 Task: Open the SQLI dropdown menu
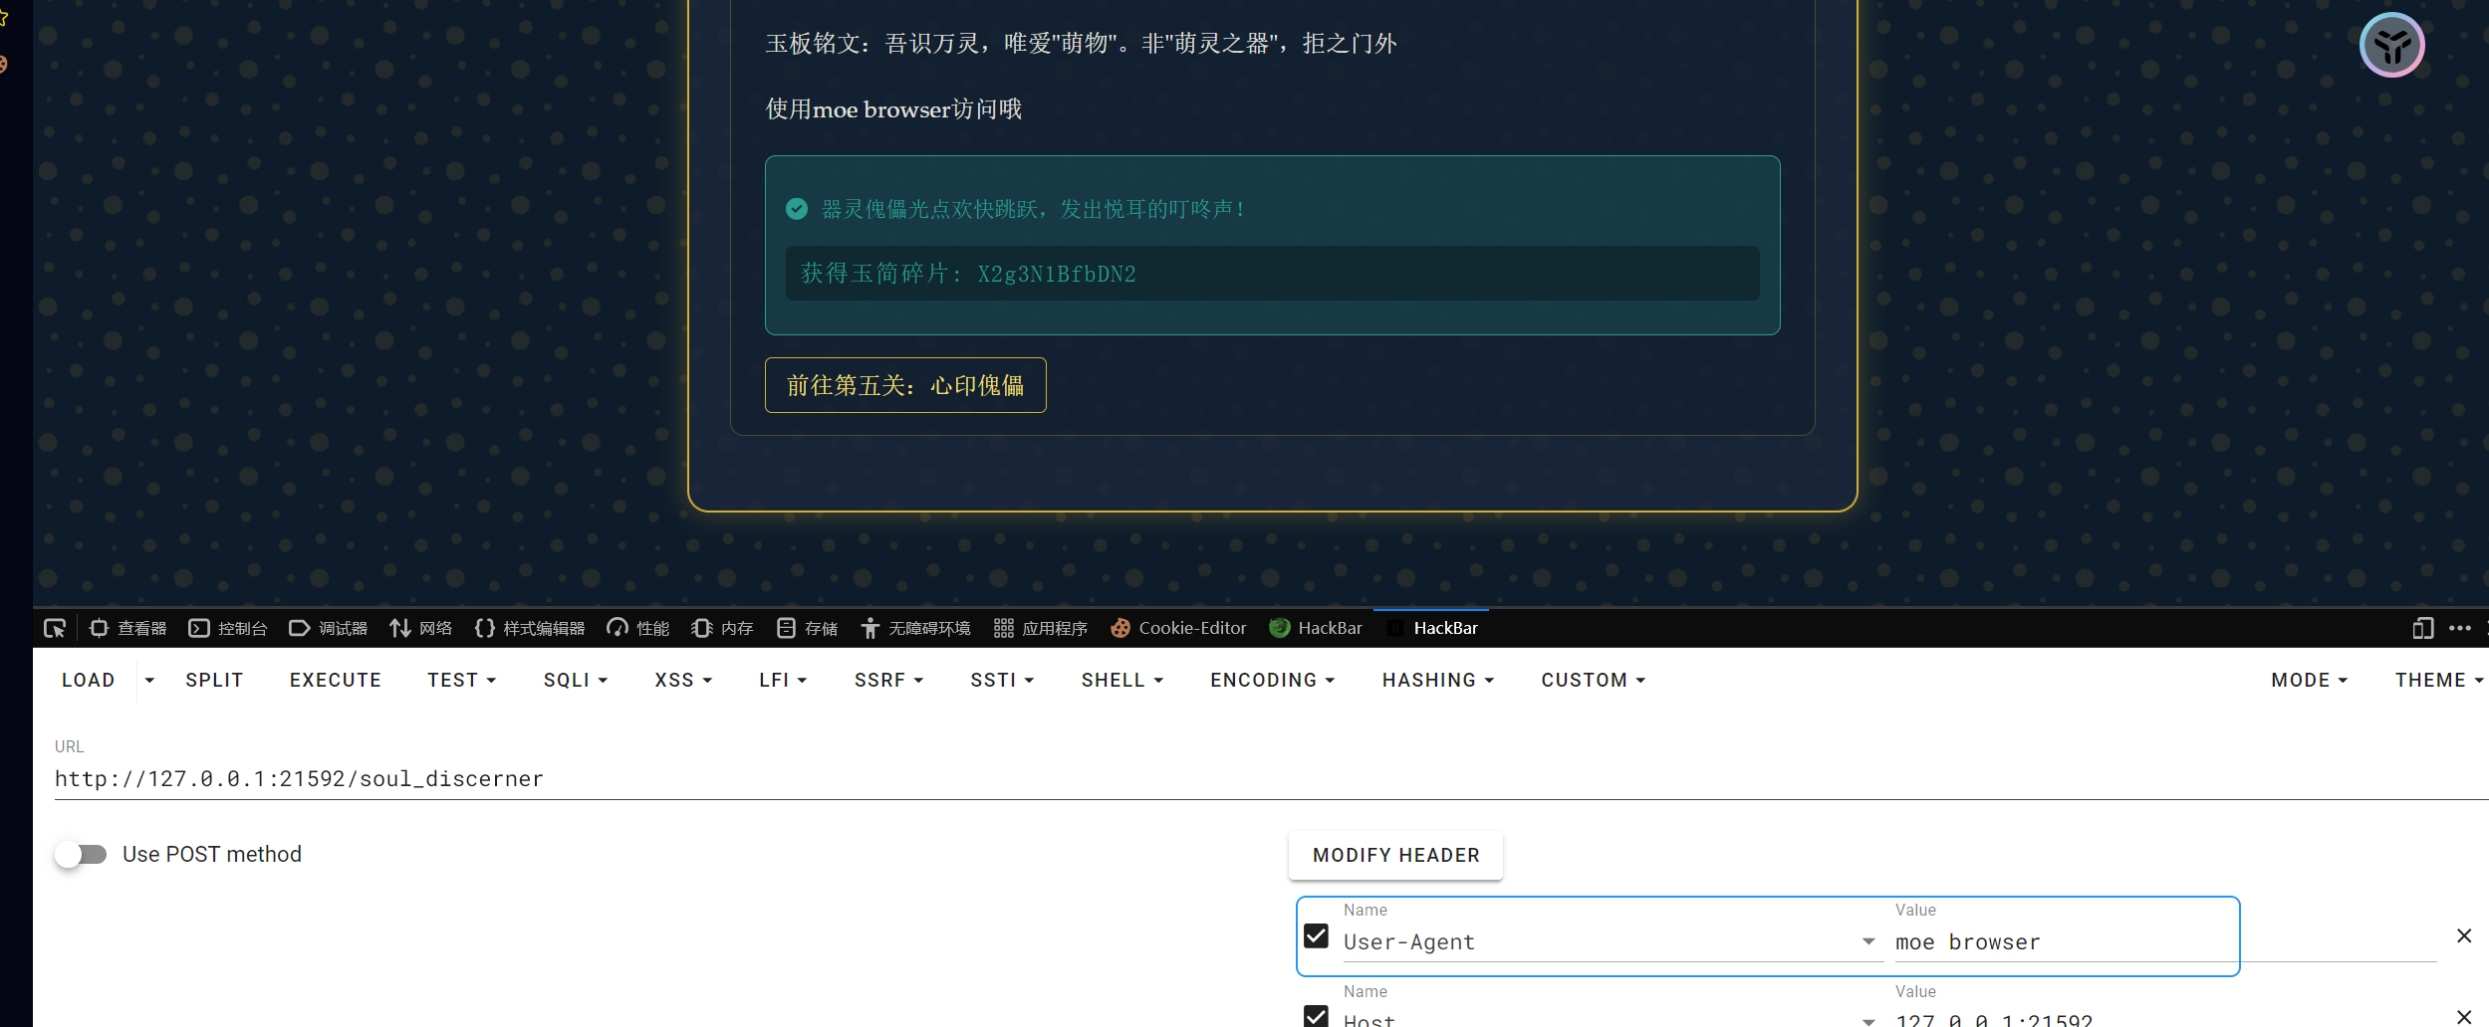click(576, 680)
